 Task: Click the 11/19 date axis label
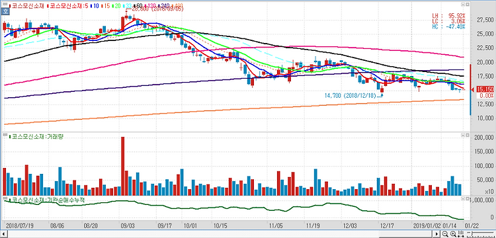313,225
